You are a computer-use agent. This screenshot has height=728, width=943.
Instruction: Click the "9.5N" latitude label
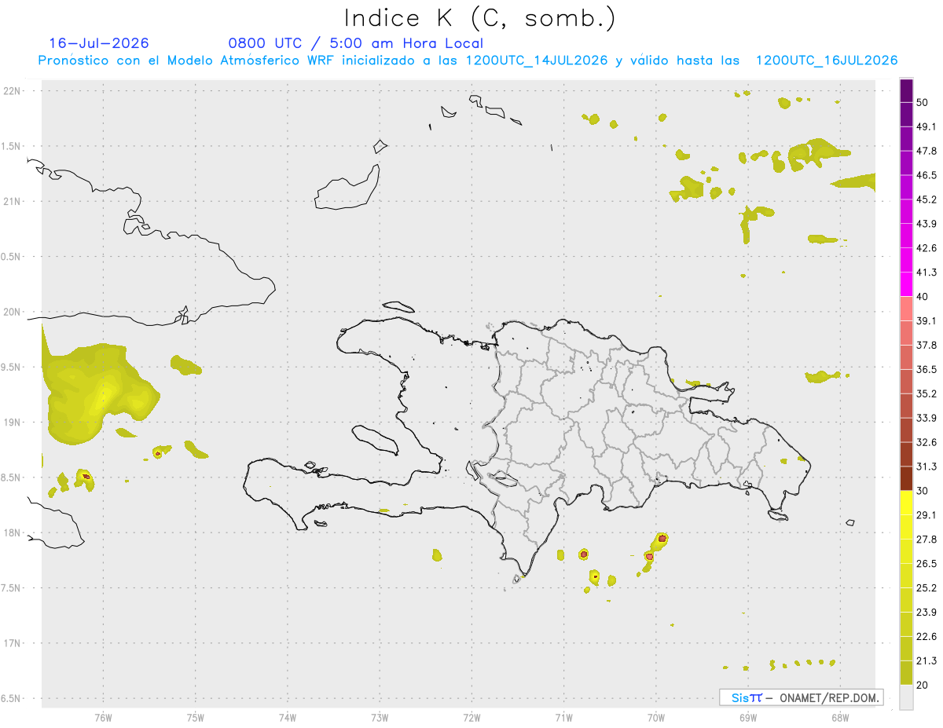(x=12, y=367)
